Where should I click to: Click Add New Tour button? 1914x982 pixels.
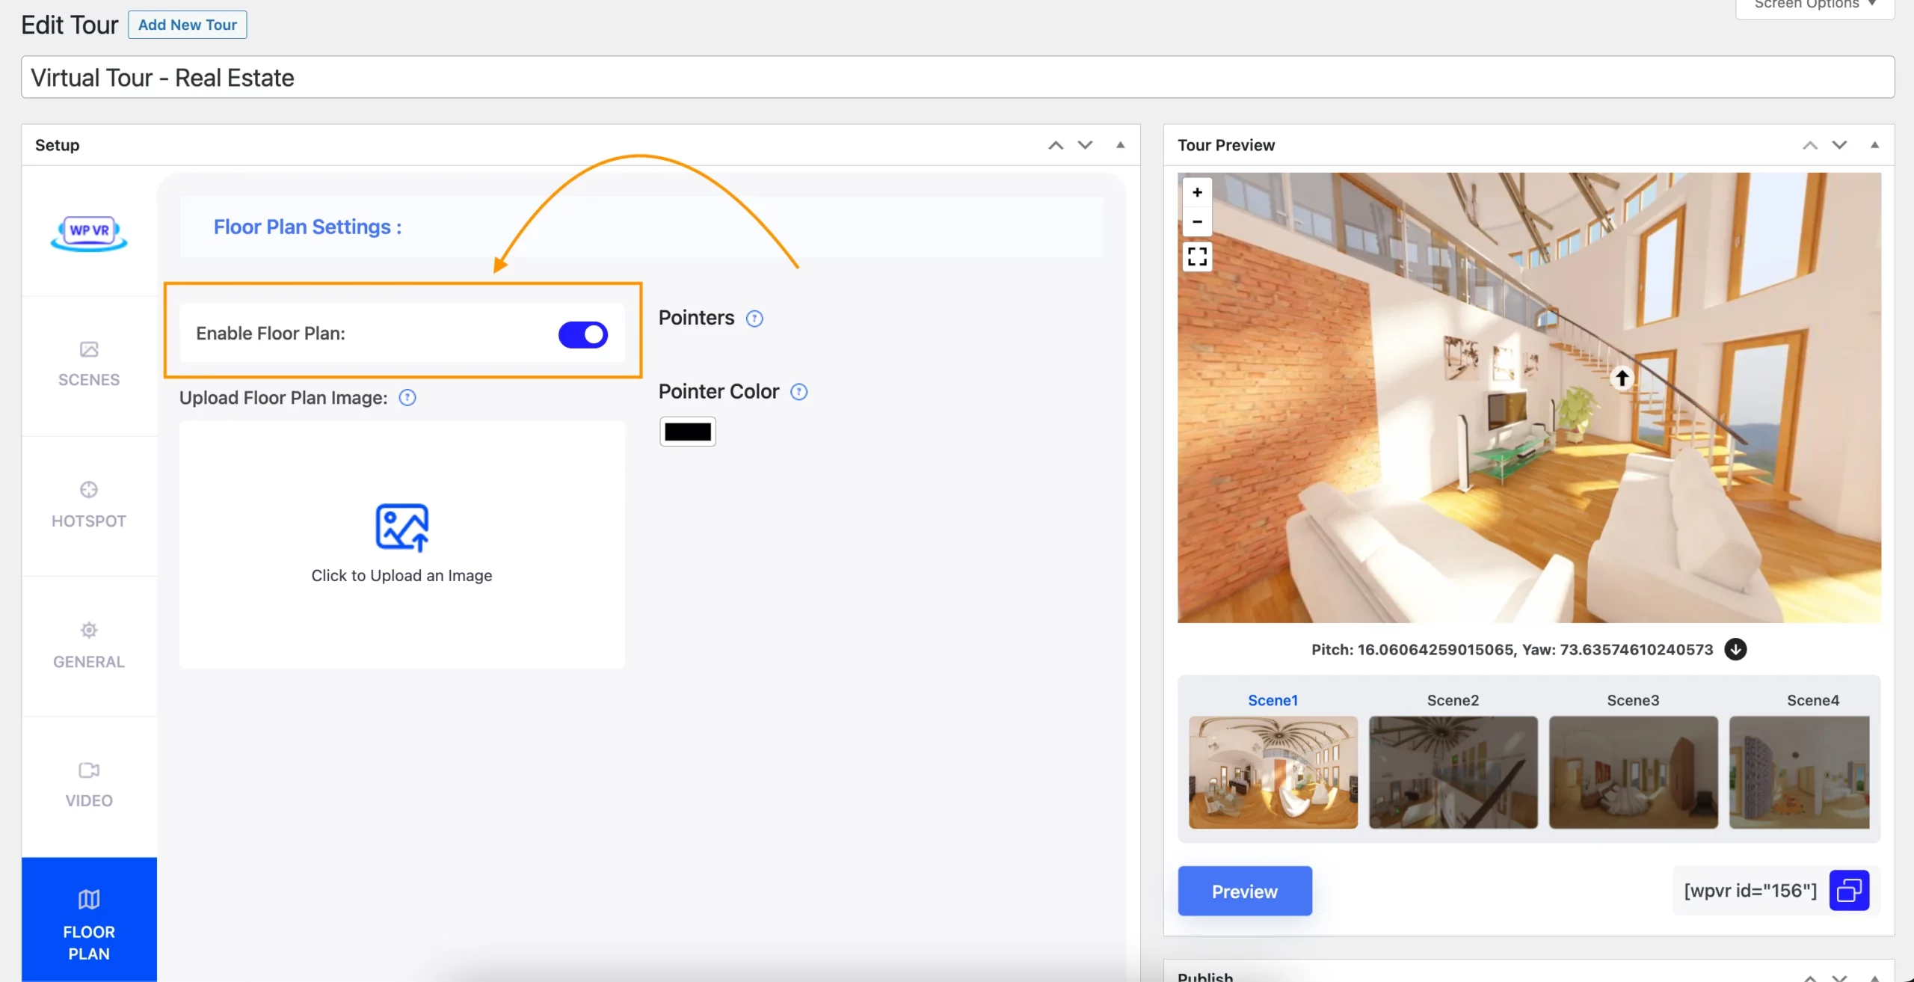pyautogui.click(x=186, y=24)
